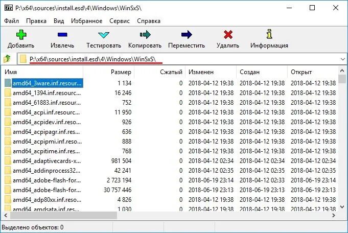
Task: Click size value 11 950
Action: coord(123,112)
